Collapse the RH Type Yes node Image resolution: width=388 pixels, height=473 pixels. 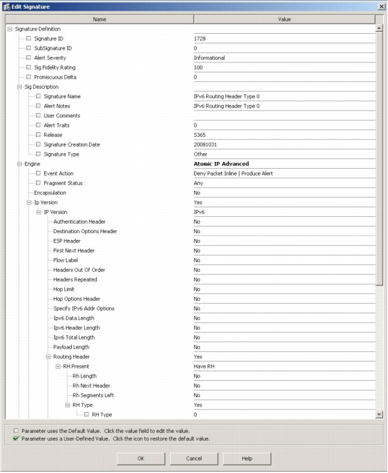(68, 405)
